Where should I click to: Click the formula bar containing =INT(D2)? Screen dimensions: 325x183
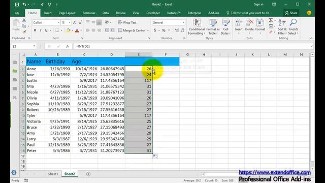tap(191, 46)
